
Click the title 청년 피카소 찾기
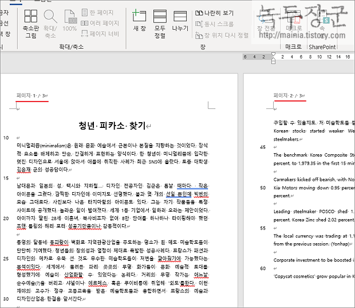click(112, 126)
